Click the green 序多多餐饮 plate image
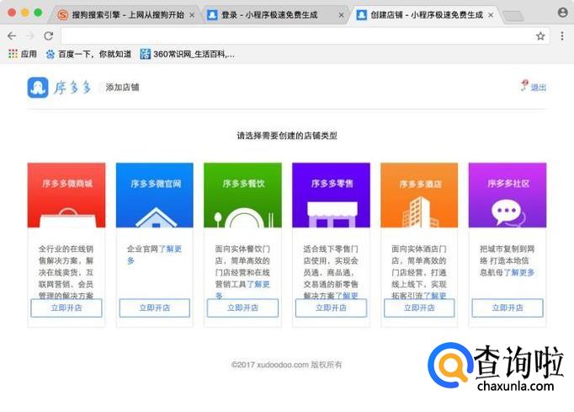The image size is (574, 412). click(242, 195)
